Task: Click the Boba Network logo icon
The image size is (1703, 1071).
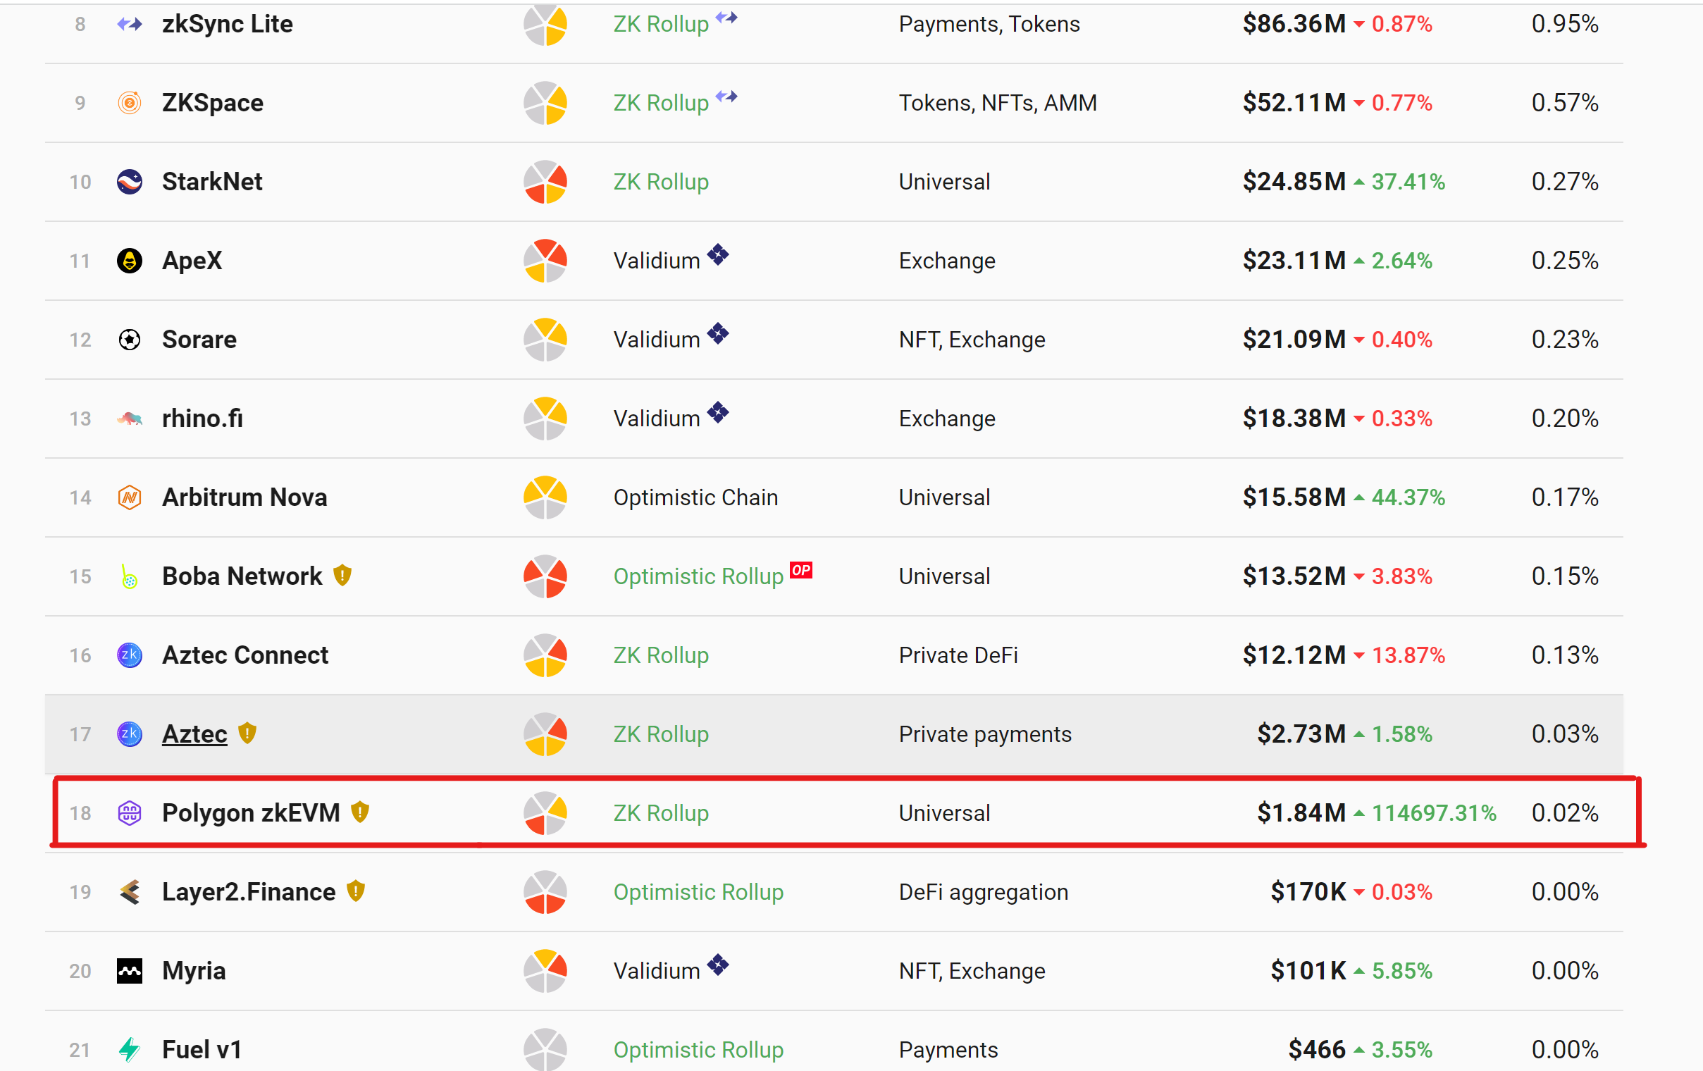Action: click(x=129, y=576)
